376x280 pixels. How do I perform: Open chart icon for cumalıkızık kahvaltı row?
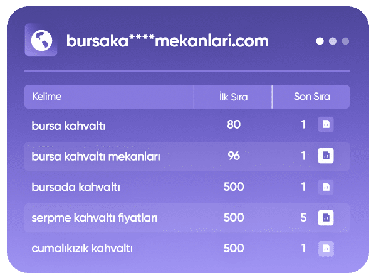[x=326, y=249]
